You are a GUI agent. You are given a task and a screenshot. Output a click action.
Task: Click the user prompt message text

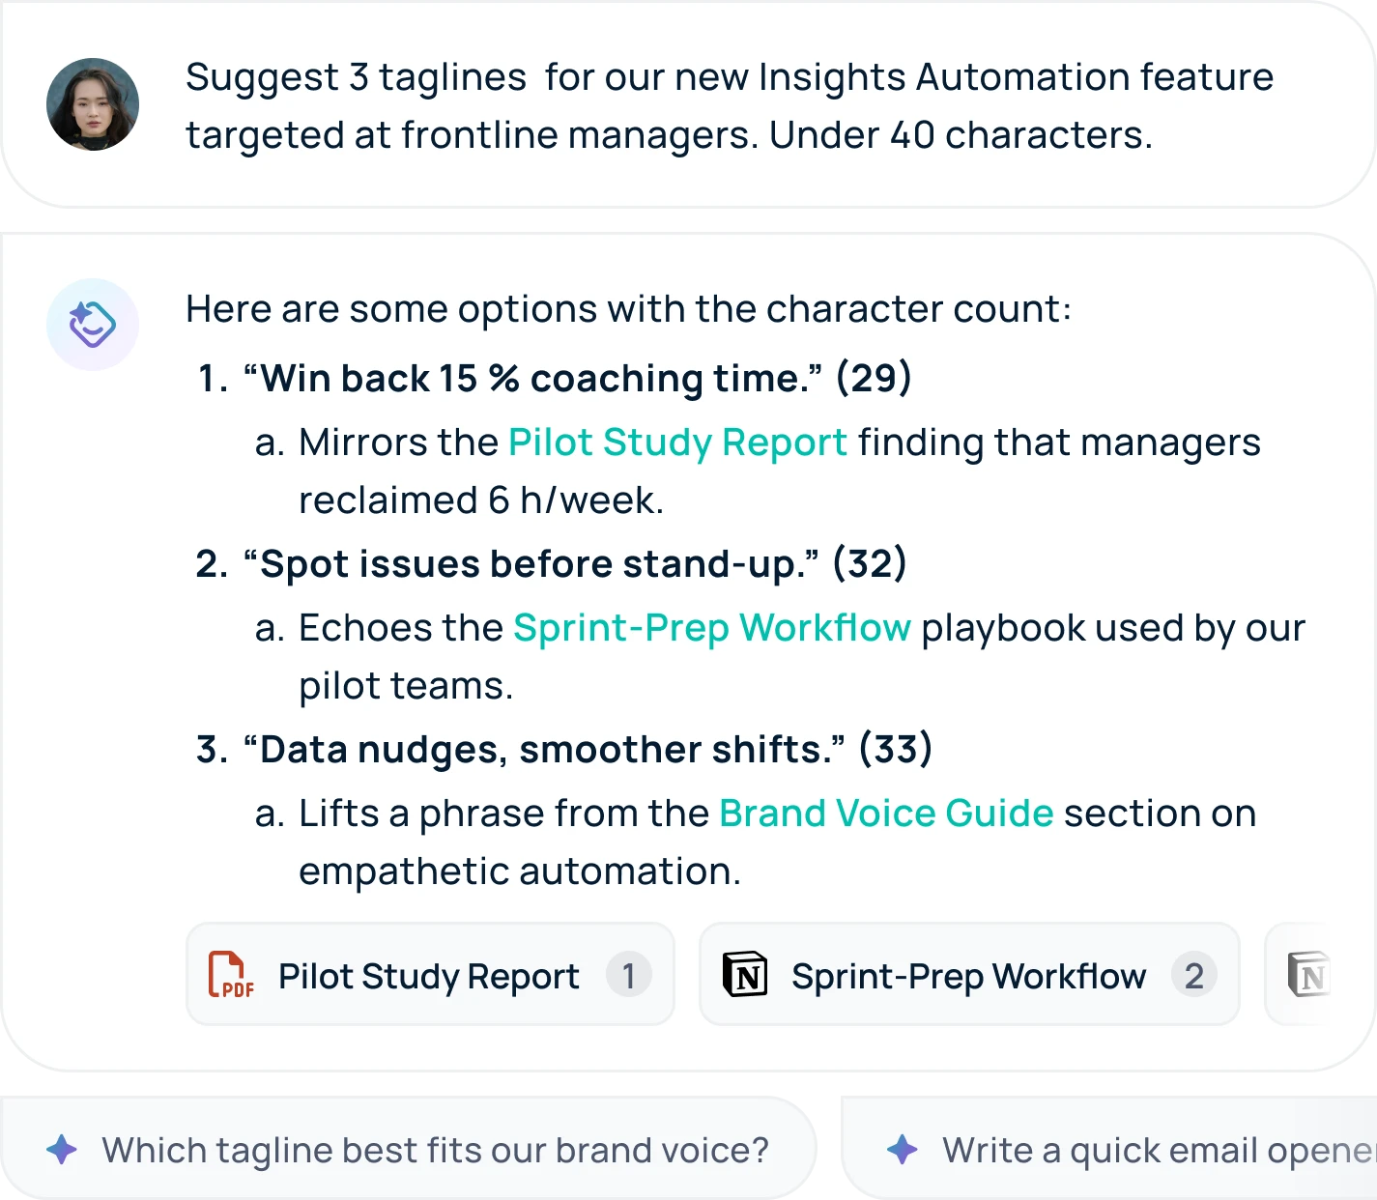click(x=729, y=106)
